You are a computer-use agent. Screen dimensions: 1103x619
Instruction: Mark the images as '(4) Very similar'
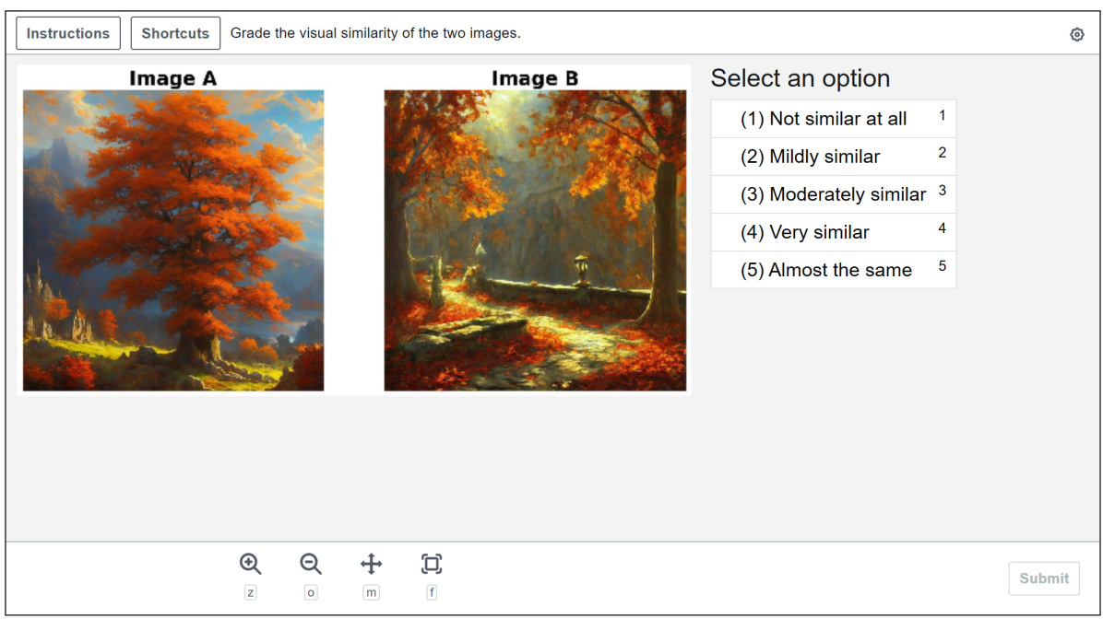[x=833, y=232]
